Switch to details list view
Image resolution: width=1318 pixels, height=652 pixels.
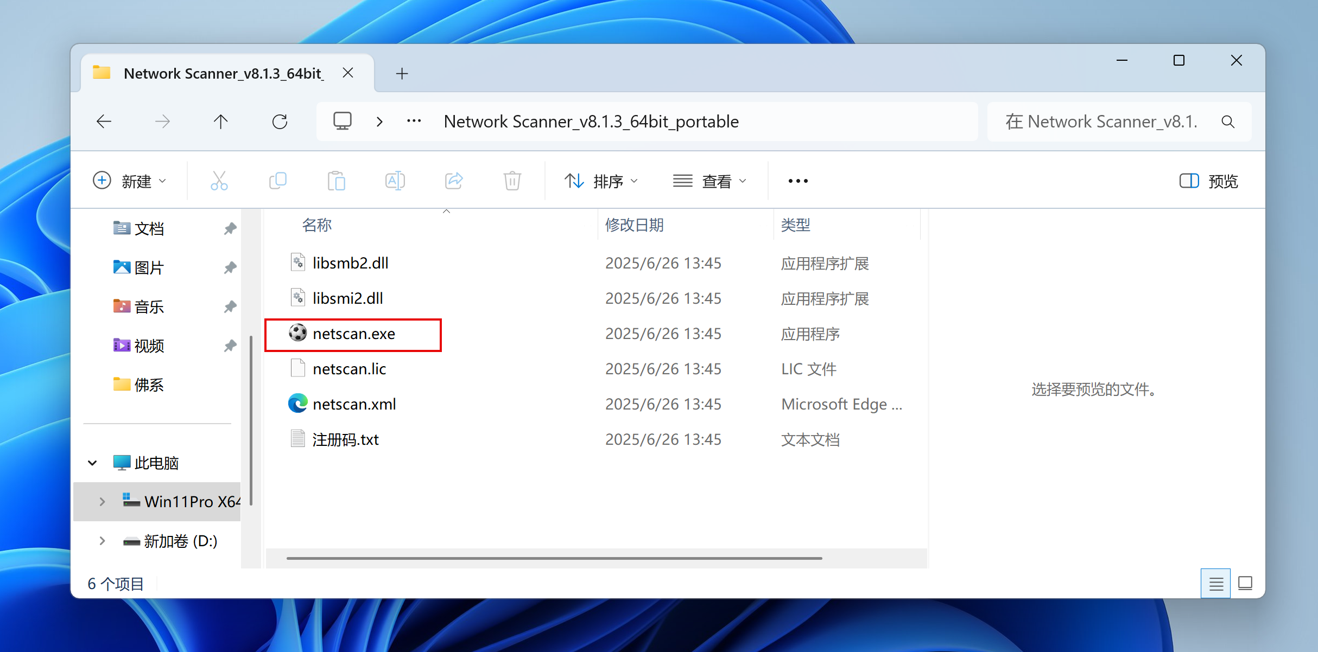tap(1215, 584)
